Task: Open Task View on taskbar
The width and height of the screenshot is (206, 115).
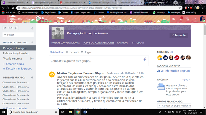Action: 63,112
